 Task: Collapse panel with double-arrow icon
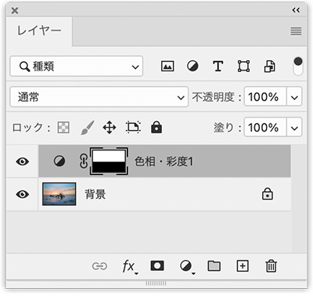point(296,10)
